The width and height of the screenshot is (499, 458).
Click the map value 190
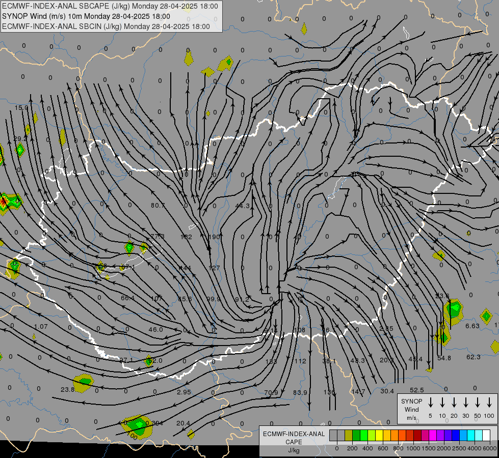[214, 237]
